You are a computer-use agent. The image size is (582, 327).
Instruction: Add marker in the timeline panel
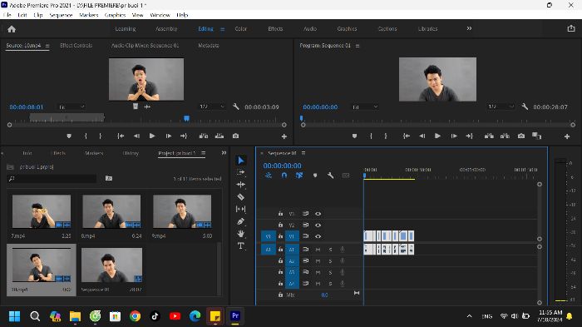tap(315, 176)
